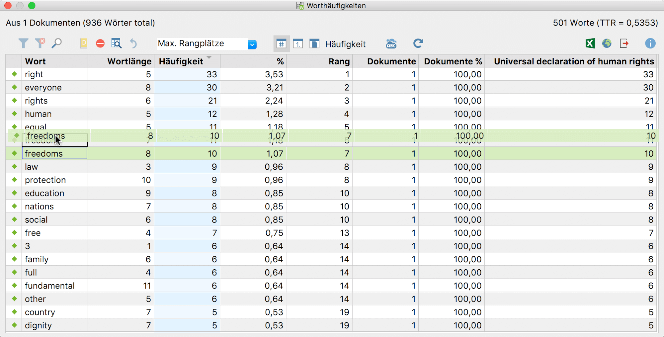The width and height of the screenshot is (664, 337).
Task: Click green diamond beside 'human'
Action: coord(14,113)
